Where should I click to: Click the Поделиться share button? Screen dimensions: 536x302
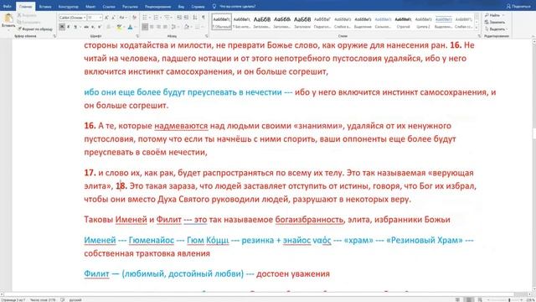pos(518,6)
